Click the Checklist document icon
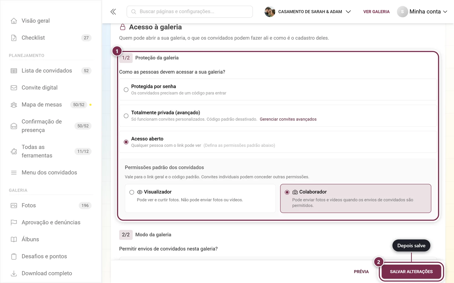This screenshot has height=283, width=454. [x=14, y=38]
